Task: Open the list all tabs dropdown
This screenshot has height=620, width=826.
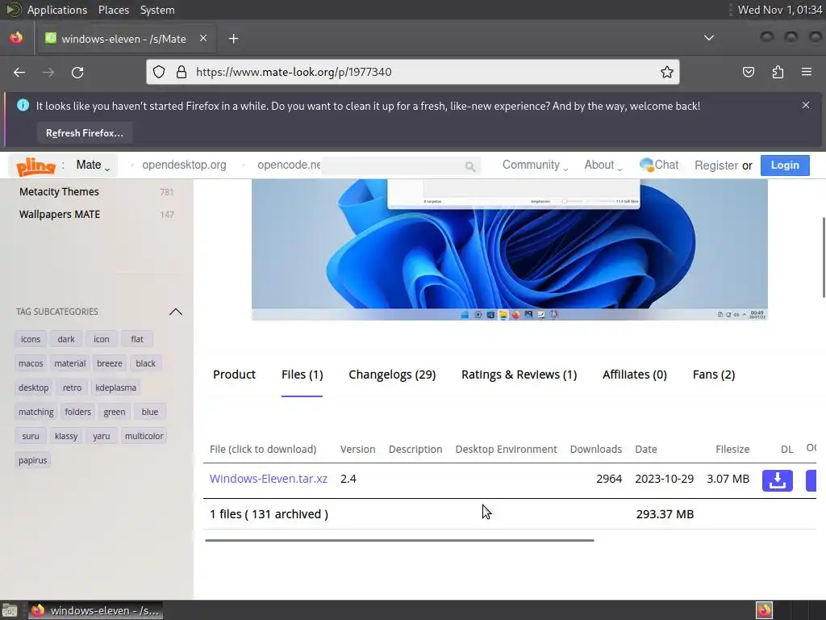Action: [x=709, y=38]
